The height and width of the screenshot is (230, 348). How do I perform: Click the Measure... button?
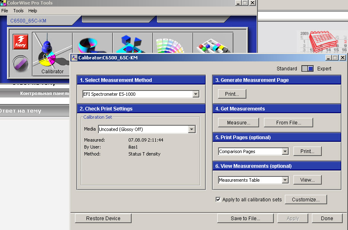[x=239, y=122]
